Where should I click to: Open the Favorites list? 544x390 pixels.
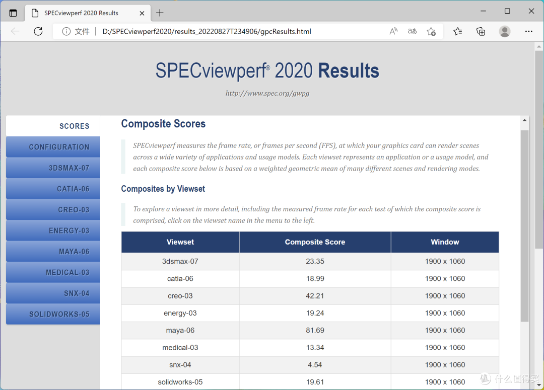pos(457,32)
